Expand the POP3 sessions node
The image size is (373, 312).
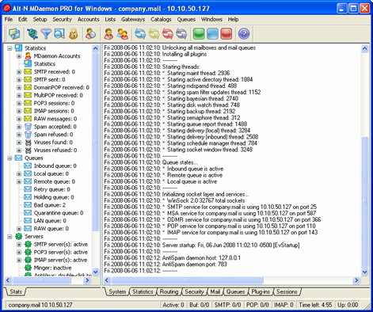(x=19, y=103)
